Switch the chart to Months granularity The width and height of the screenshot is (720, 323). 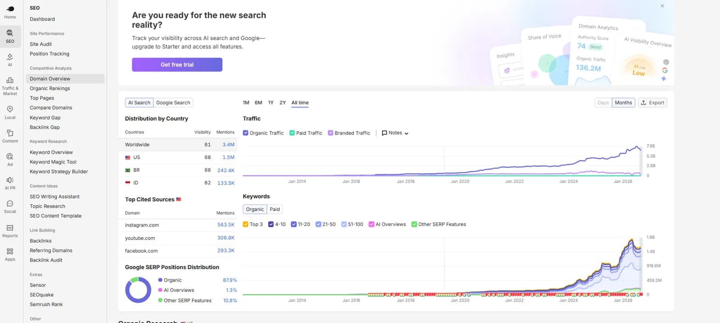(x=624, y=102)
